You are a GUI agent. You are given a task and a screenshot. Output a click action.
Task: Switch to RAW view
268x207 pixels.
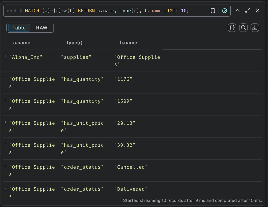[x=42, y=28]
